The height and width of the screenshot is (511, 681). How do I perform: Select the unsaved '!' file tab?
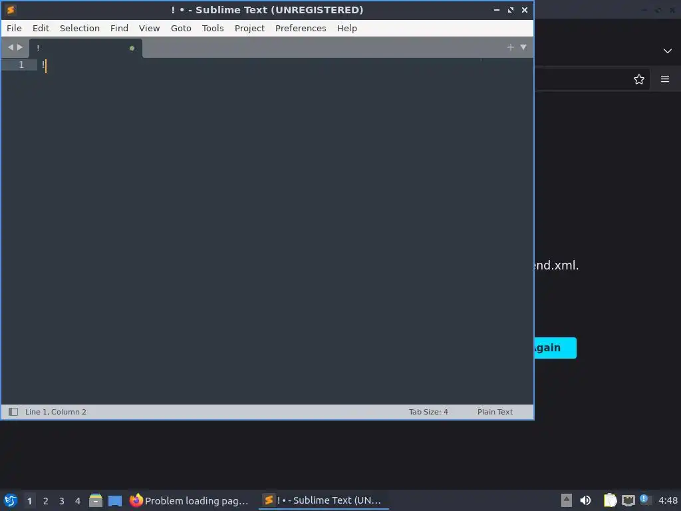coord(86,48)
